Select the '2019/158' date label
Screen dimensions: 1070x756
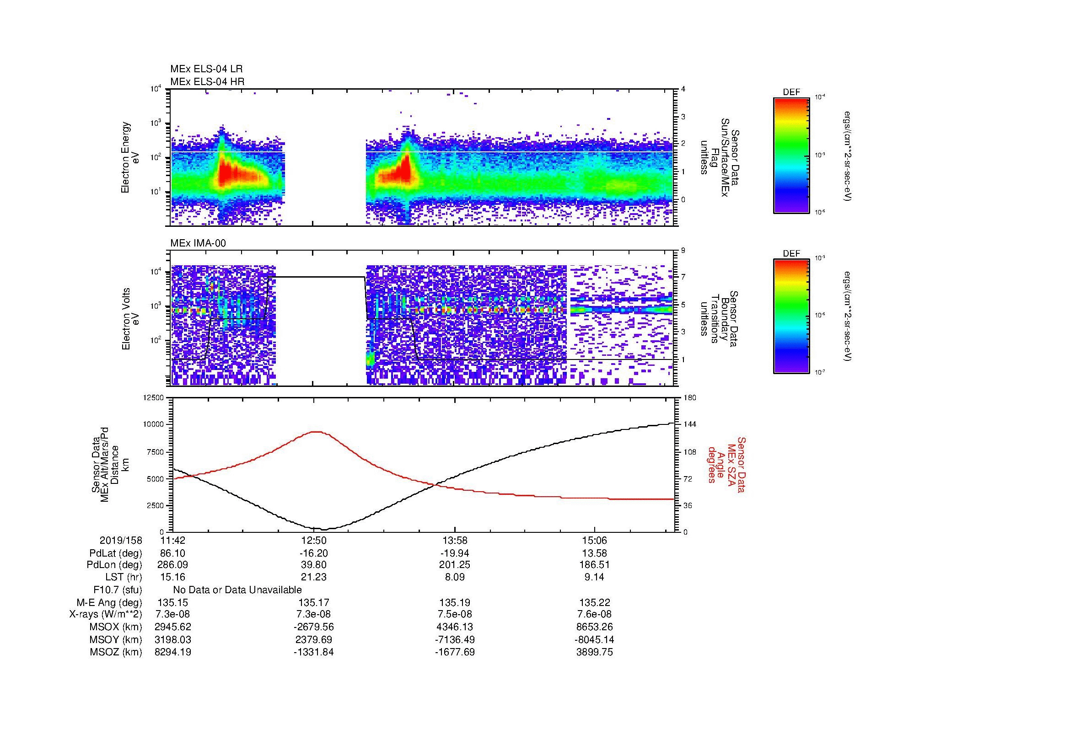coord(121,541)
